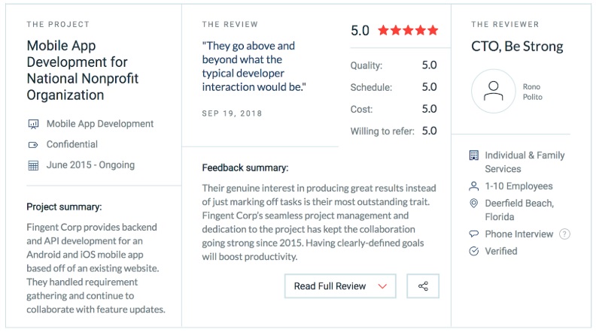Click the reviewer avatar placeholder icon
Viewport: 596px width, 332px height.
pyautogui.click(x=493, y=91)
